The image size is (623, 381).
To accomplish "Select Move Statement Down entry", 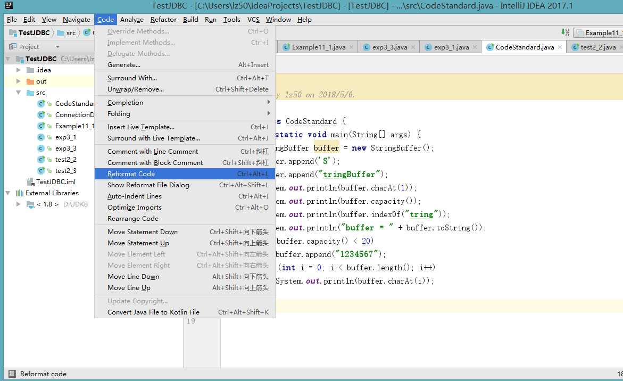I will [x=185, y=232].
